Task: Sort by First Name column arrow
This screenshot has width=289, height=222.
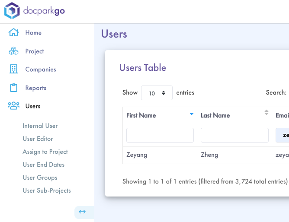Action: (191, 114)
